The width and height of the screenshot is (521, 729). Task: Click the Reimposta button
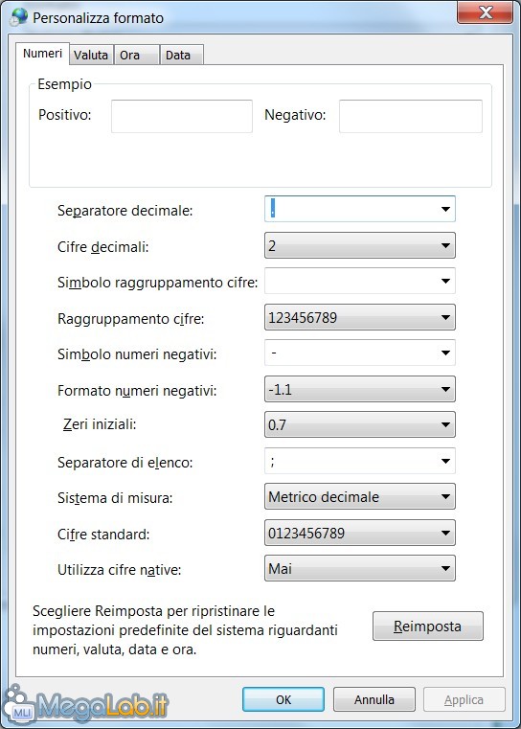pos(427,626)
